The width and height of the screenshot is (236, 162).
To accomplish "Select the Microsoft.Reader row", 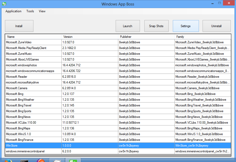I will [118, 77].
